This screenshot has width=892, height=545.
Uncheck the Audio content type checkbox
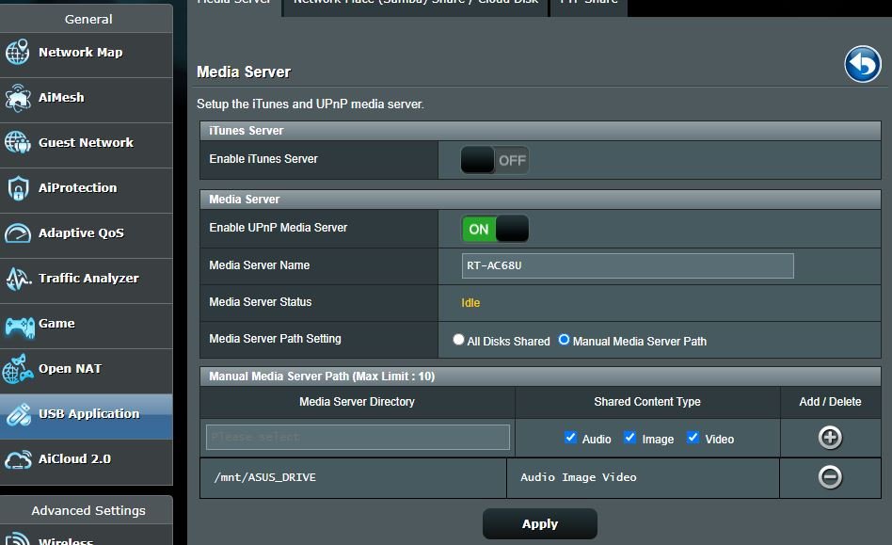point(570,437)
